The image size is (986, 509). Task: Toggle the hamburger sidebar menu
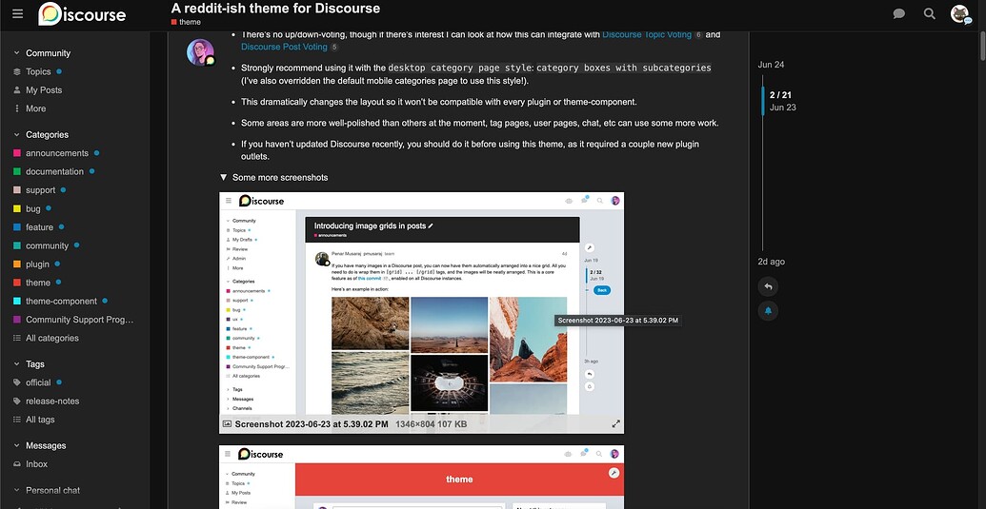point(17,14)
